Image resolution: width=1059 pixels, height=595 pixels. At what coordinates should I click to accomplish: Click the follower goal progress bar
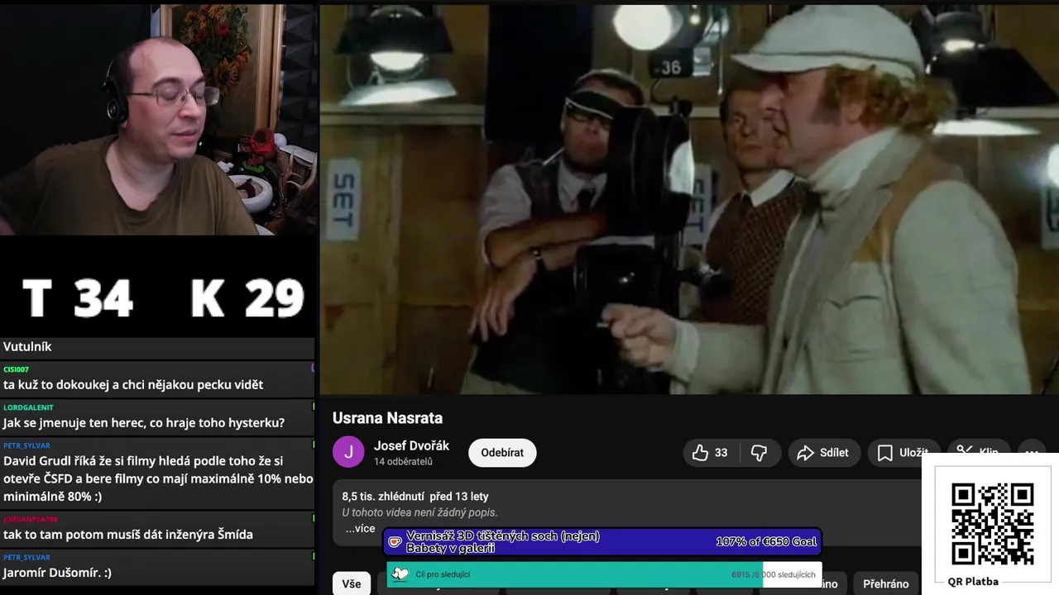[604, 574]
